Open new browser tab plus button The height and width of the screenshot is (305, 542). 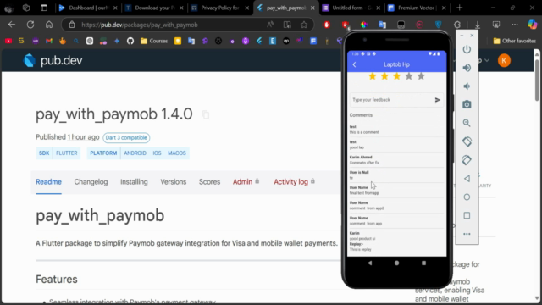coord(459,8)
